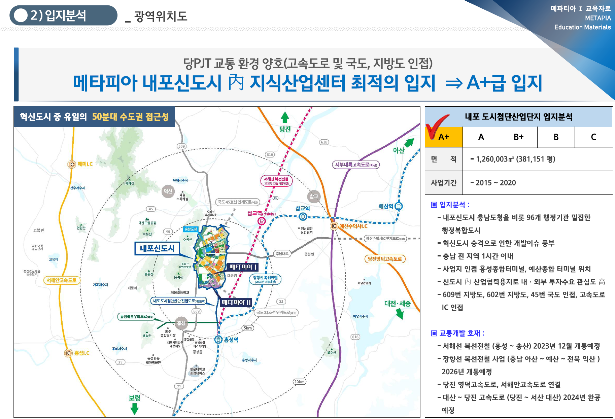615x419 pixels.
Task: Click the green arrow above 당진
Action: point(285,117)
